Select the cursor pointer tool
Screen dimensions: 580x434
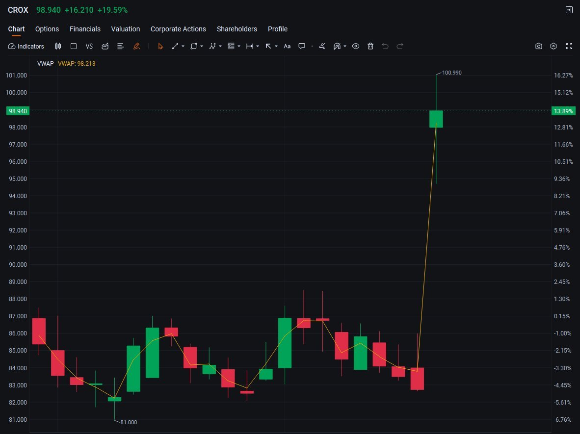[160, 46]
